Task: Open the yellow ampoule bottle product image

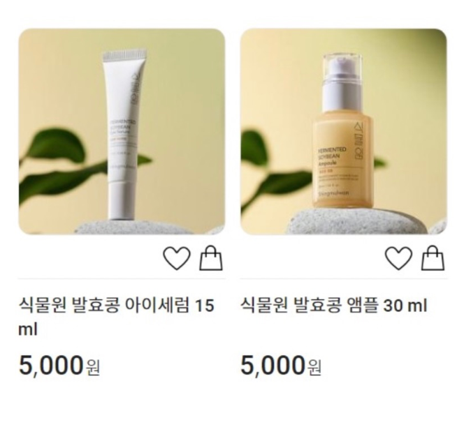Action: [x=343, y=131]
